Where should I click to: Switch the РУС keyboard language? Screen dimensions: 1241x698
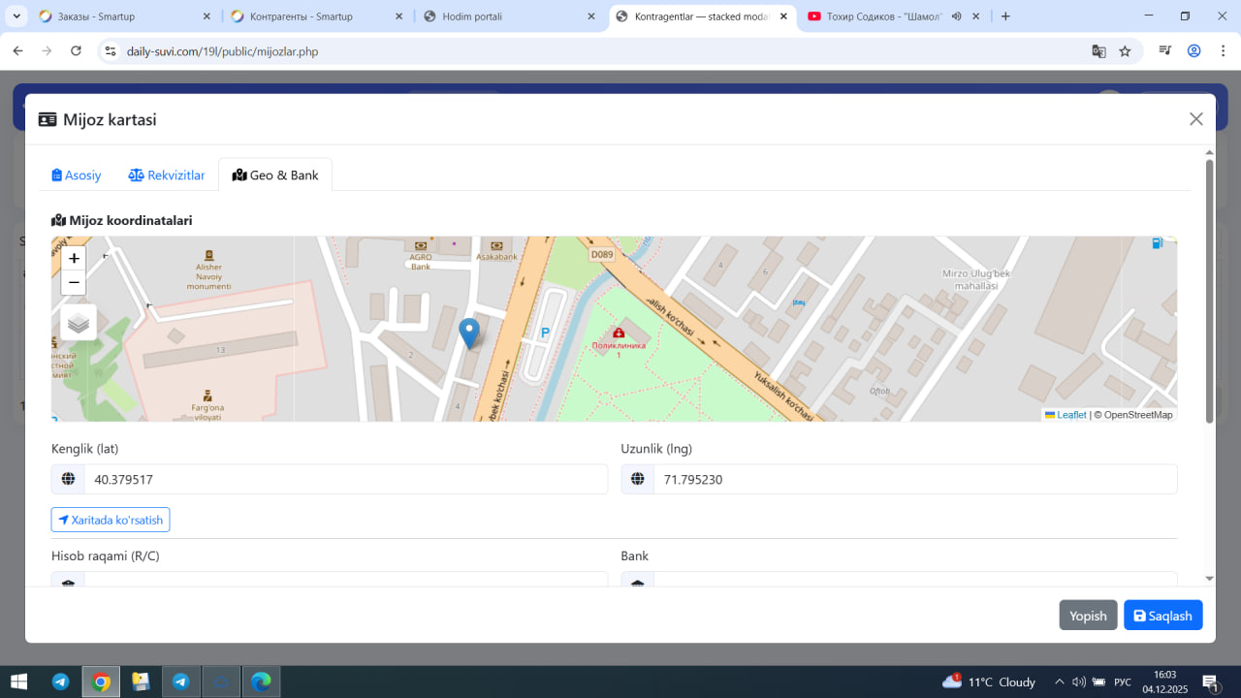click(1123, 682)
